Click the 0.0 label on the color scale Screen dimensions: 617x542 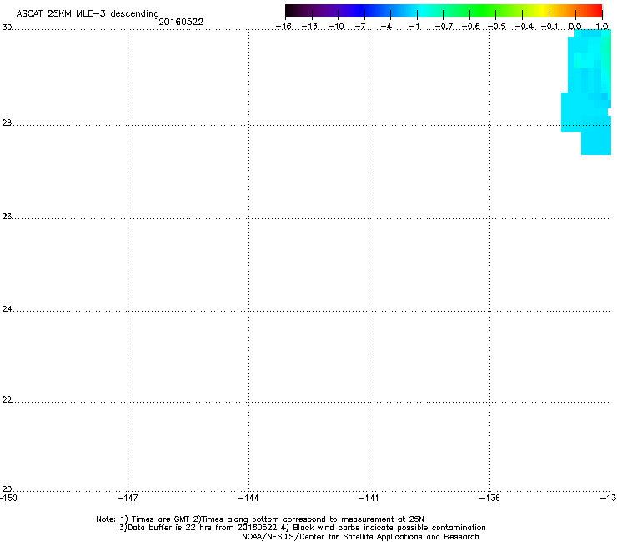coord(575,27)
